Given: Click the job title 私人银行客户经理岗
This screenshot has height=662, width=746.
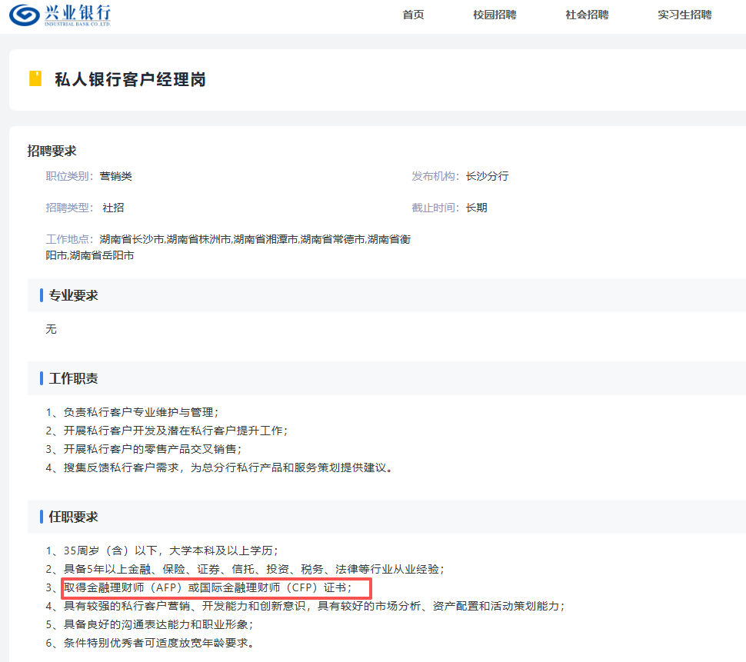Looking at the screenshot, I should pos(130,79).
